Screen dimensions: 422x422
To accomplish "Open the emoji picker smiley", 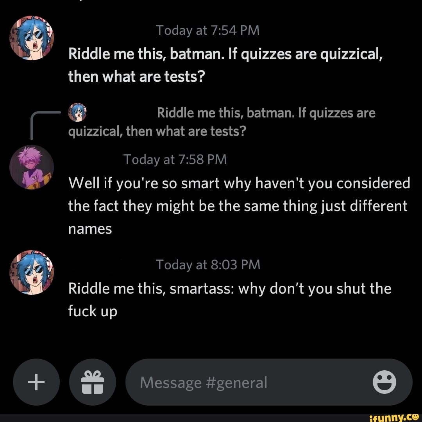I will coord(384,382).
